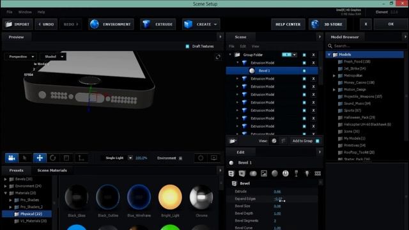Image resolution: width=409 pixels, height=230 pixels.
Task: Open the Single Light dropdown arrow
Action: pyautogui.click(x=130, y=158)
